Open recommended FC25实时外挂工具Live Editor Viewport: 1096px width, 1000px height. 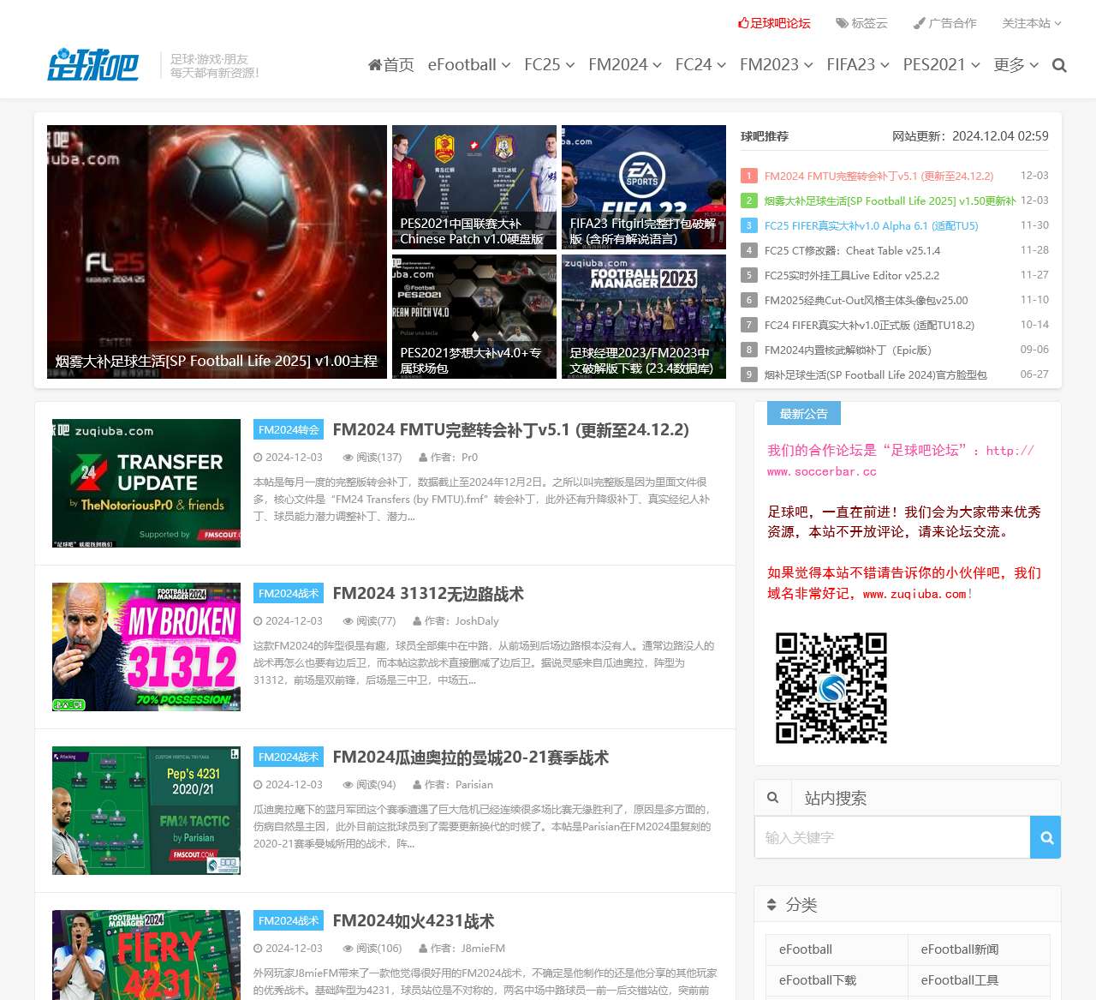(852, 275)
